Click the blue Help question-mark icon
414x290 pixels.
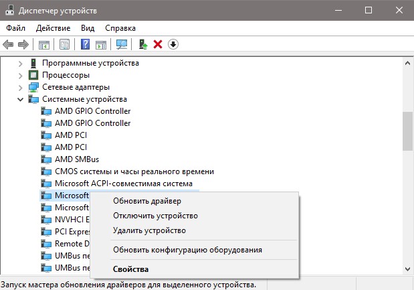point(86,44)
